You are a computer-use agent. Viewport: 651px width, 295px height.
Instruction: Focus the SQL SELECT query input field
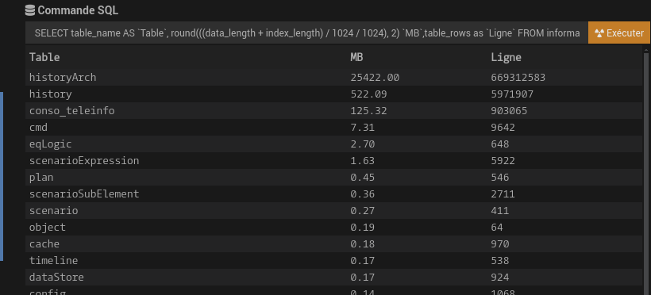coord(306,33)
